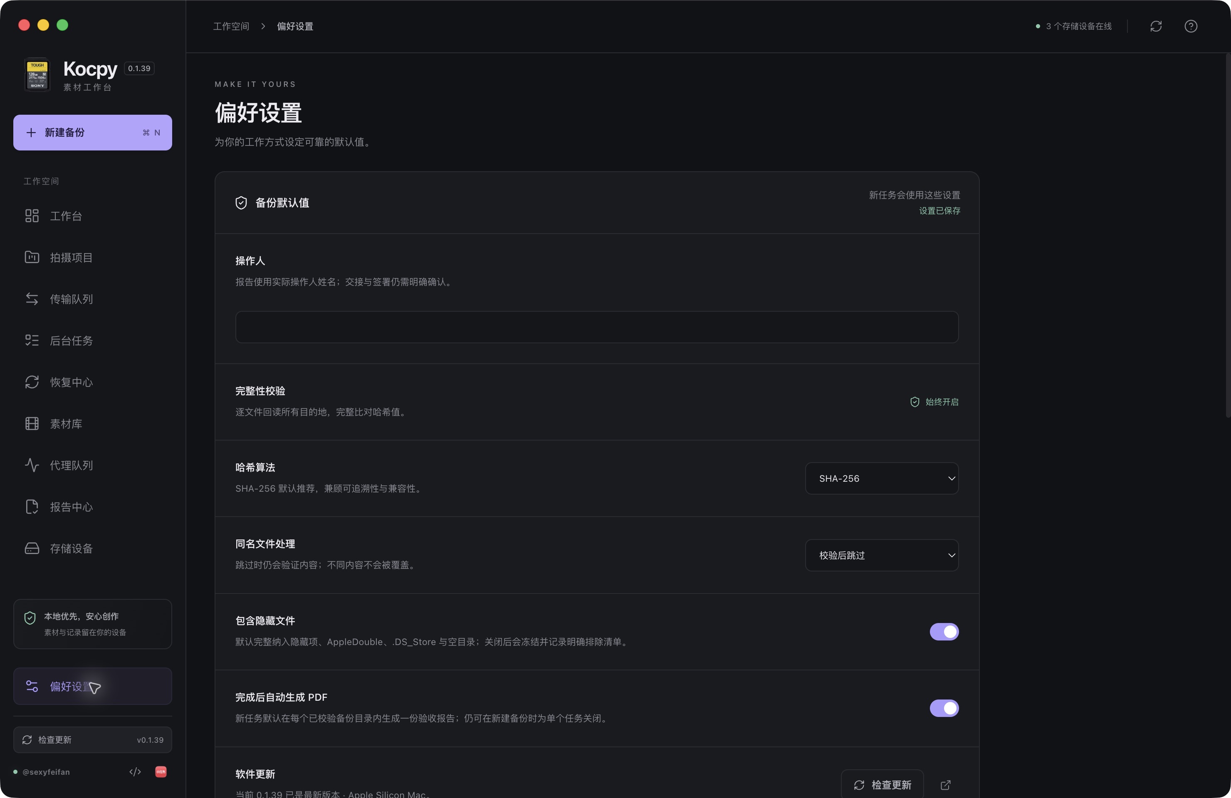Go to 工作台 in sidebar

pyautogui.click(x=93, y=216)
